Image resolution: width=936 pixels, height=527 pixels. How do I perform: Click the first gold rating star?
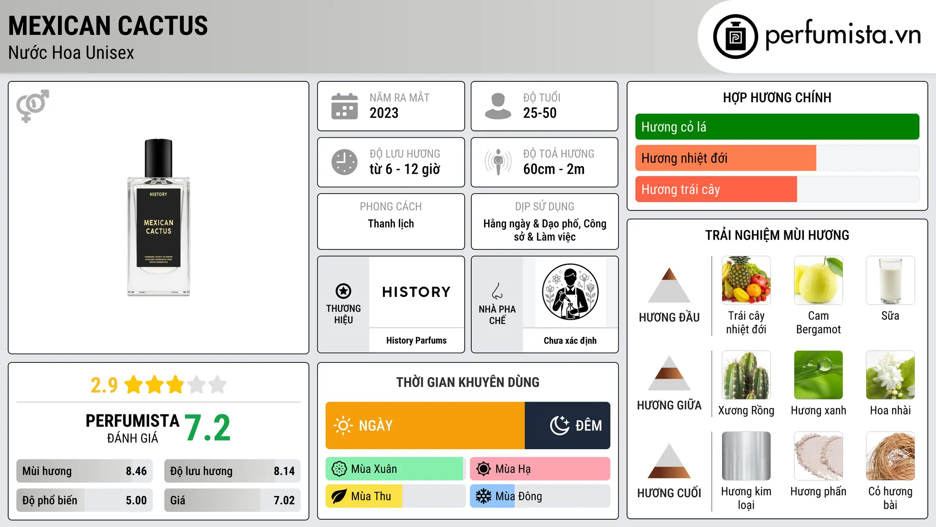tap(134, 384)
